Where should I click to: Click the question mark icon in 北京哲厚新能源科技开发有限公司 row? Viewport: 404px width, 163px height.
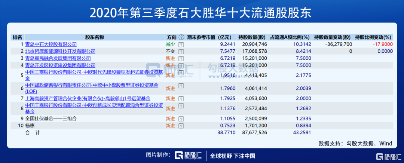point(181,52)
